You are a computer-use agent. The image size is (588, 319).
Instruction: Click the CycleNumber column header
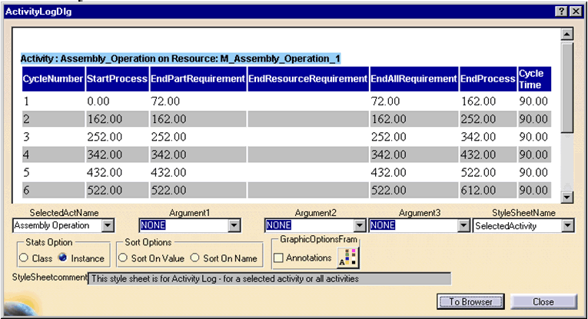53,78
